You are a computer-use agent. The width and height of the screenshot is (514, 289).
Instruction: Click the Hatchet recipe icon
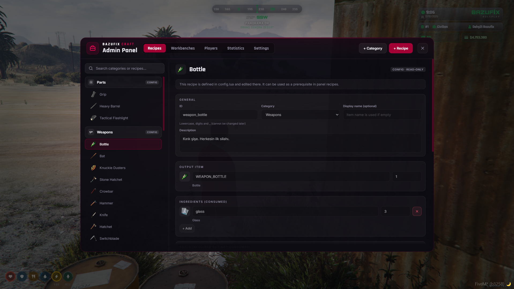pyautogui.click(x=93, y=227)
